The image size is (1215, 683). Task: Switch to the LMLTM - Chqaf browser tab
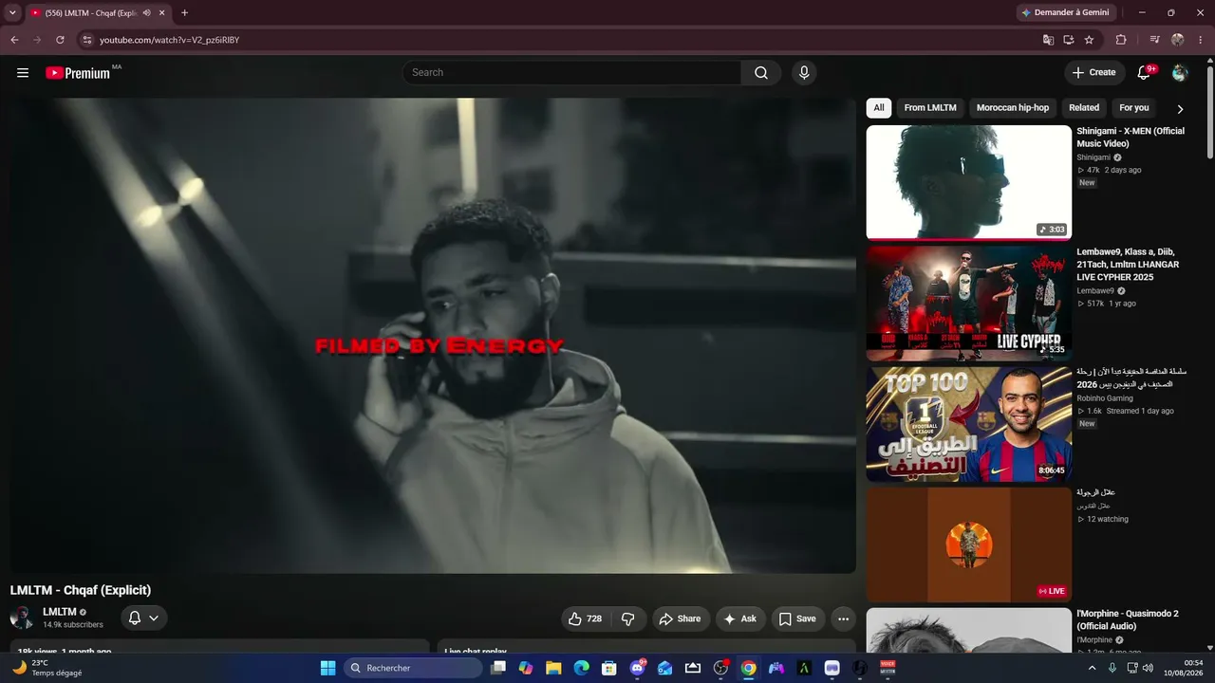coord(97,13)
